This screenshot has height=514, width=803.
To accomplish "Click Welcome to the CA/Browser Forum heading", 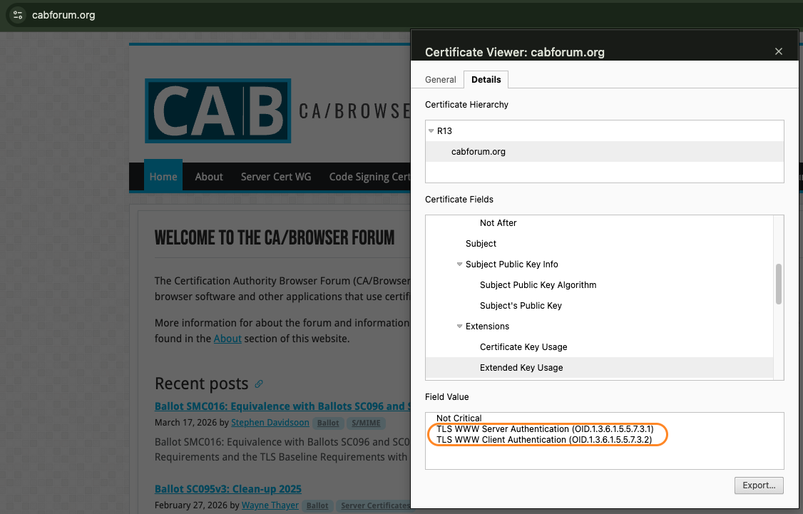I will click(x=275, y=237).
